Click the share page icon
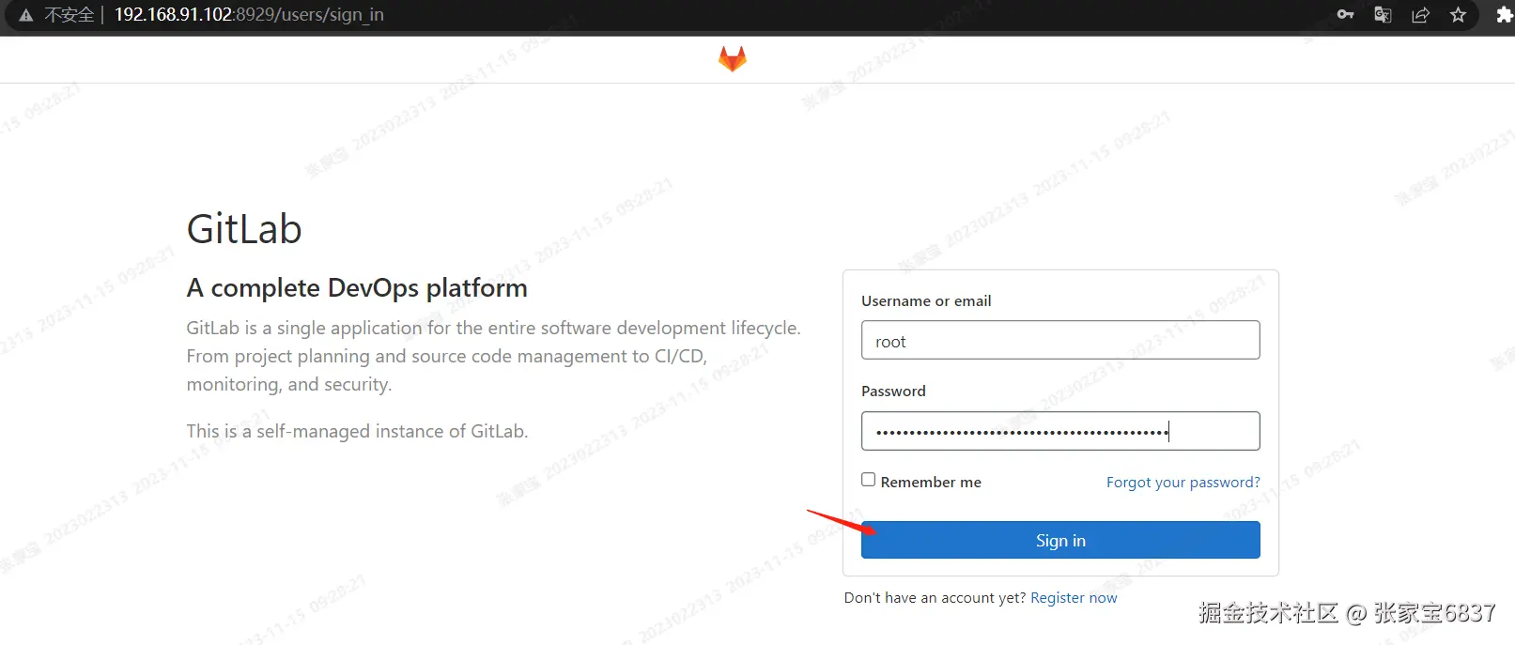Image resolution: width=1515 pixels, height=645 pixels. click(x=1420, y=14)
